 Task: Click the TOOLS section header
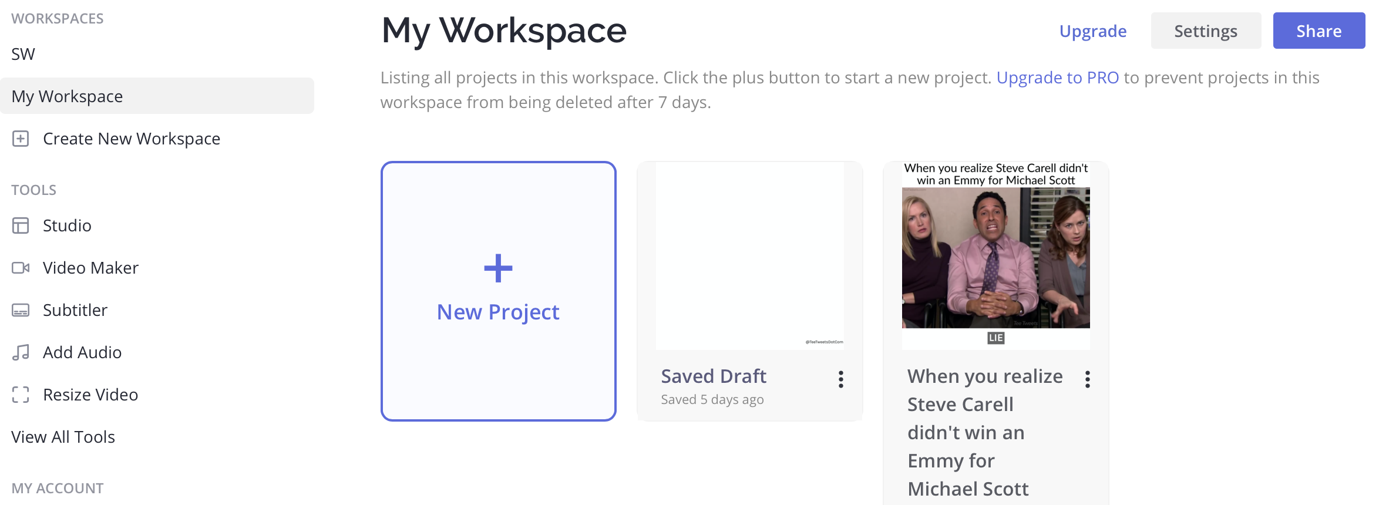[x=34, y=190]
